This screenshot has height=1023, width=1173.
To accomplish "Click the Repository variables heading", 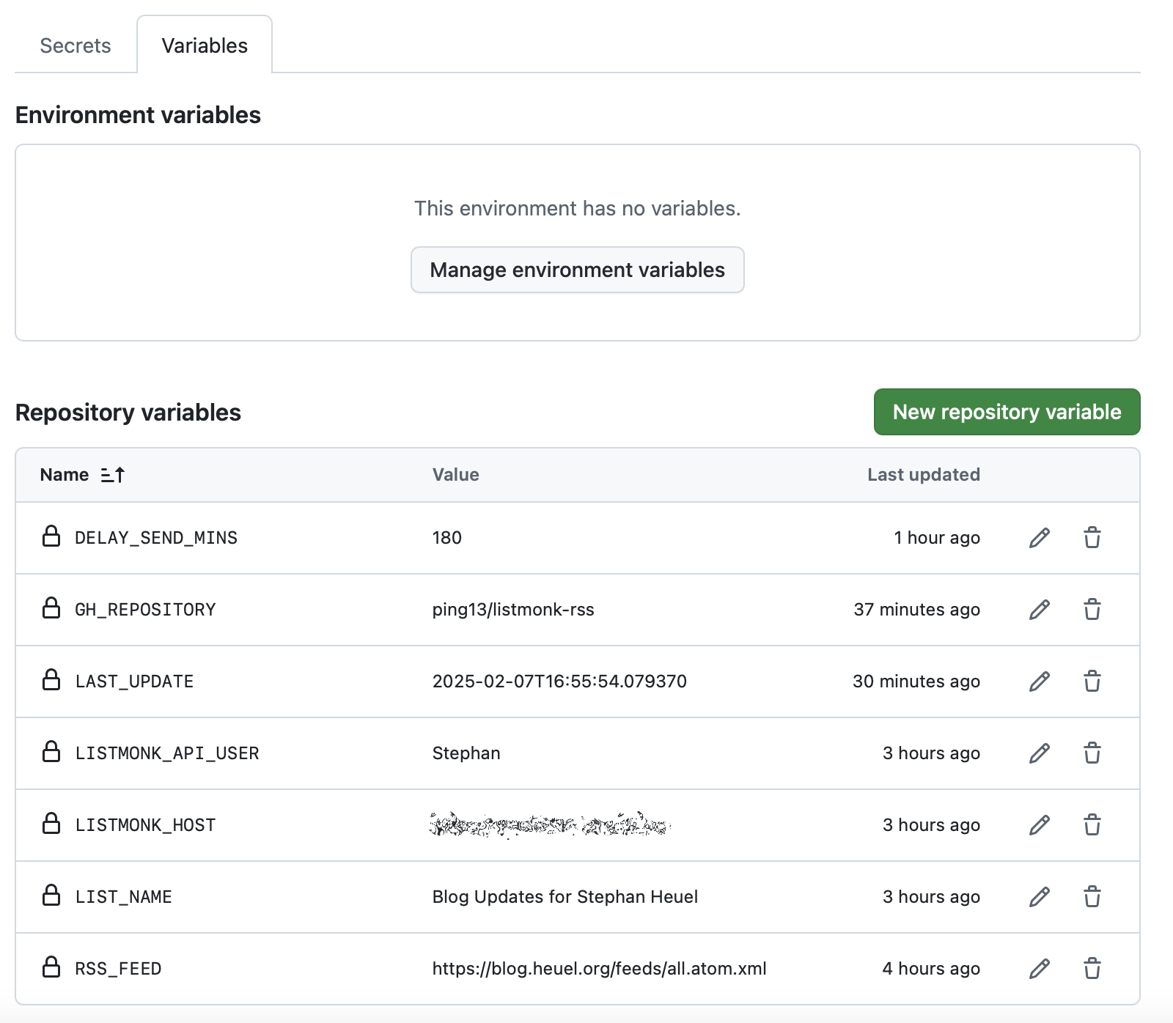I will pyautogui.click(x=128, y=413).
